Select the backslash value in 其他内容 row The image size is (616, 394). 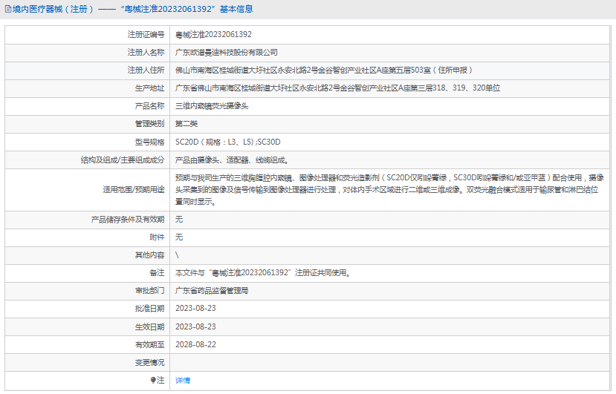pos(177,255)
